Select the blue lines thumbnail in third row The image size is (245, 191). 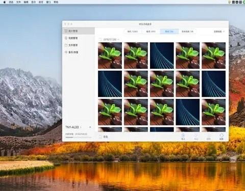click(x=188, y=112)
